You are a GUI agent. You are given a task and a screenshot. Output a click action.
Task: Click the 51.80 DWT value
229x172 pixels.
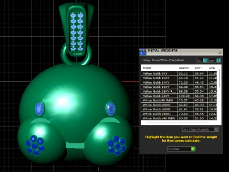pos(199,118)
